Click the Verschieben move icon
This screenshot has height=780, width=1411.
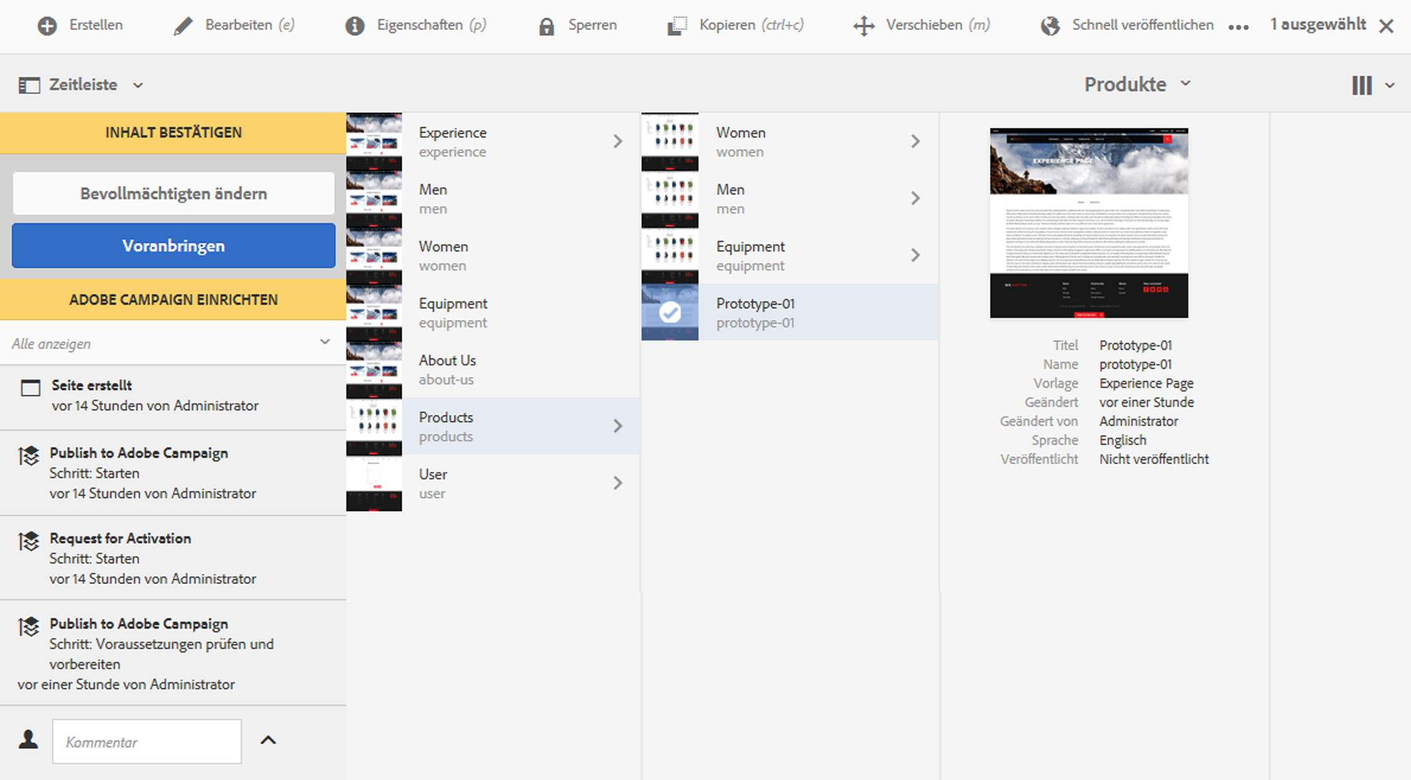pos(864,26)
